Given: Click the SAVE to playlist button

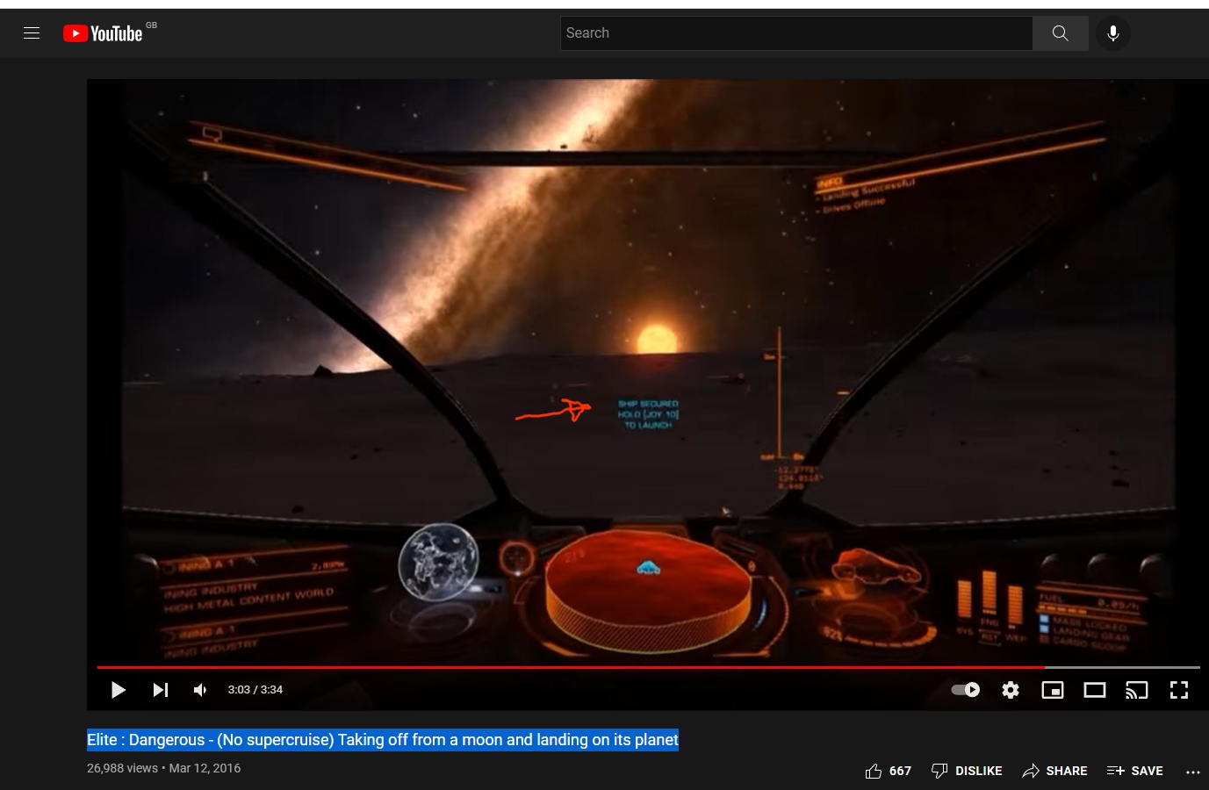Looking at the screenshot, I should point(1134,771).
